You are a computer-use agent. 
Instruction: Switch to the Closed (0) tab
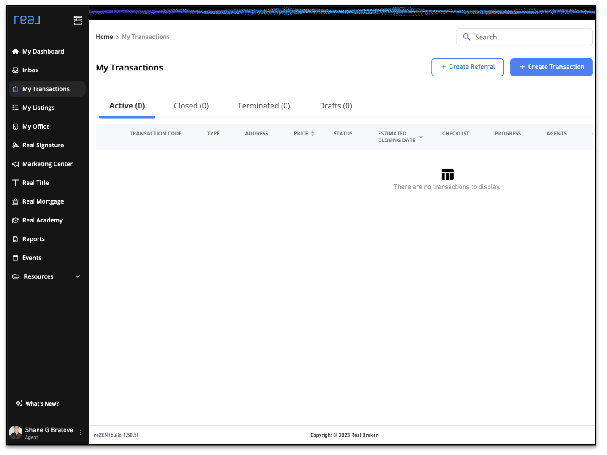tap(191, 106)
